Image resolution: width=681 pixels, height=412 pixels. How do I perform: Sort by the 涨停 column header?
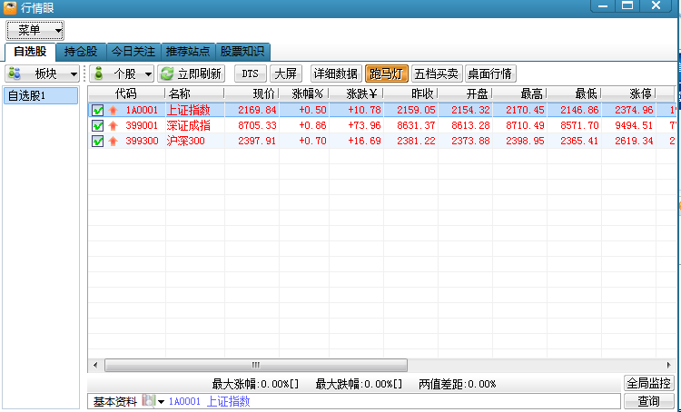click(628, 93)
